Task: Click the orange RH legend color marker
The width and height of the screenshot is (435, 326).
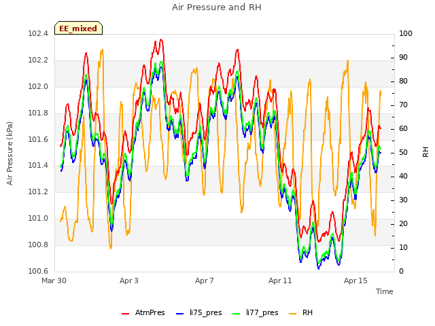Action: pos(293,313)
